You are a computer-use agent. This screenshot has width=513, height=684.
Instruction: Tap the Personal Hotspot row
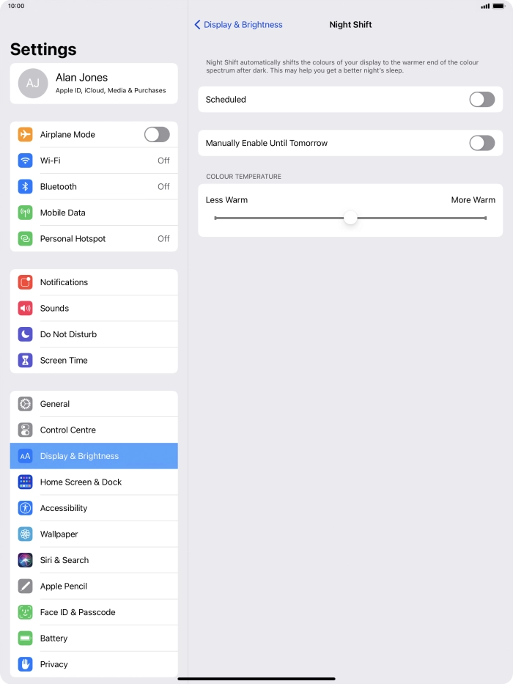[x=94, y=238]
